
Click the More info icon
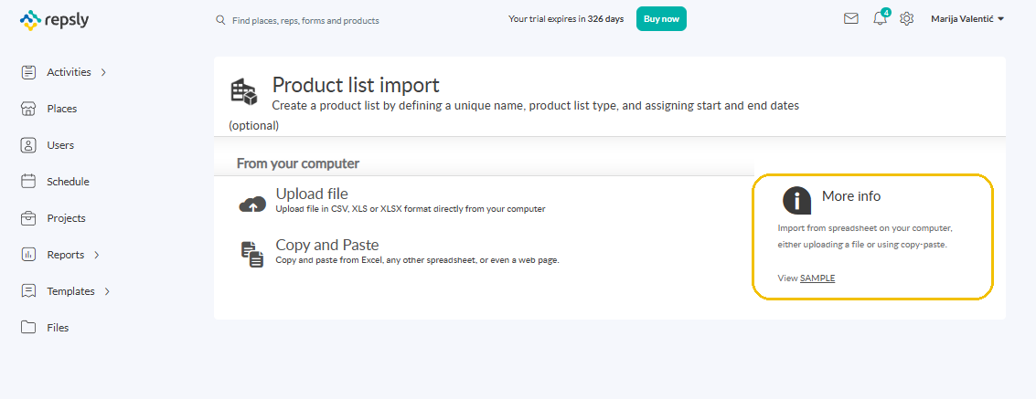(796, 200)
